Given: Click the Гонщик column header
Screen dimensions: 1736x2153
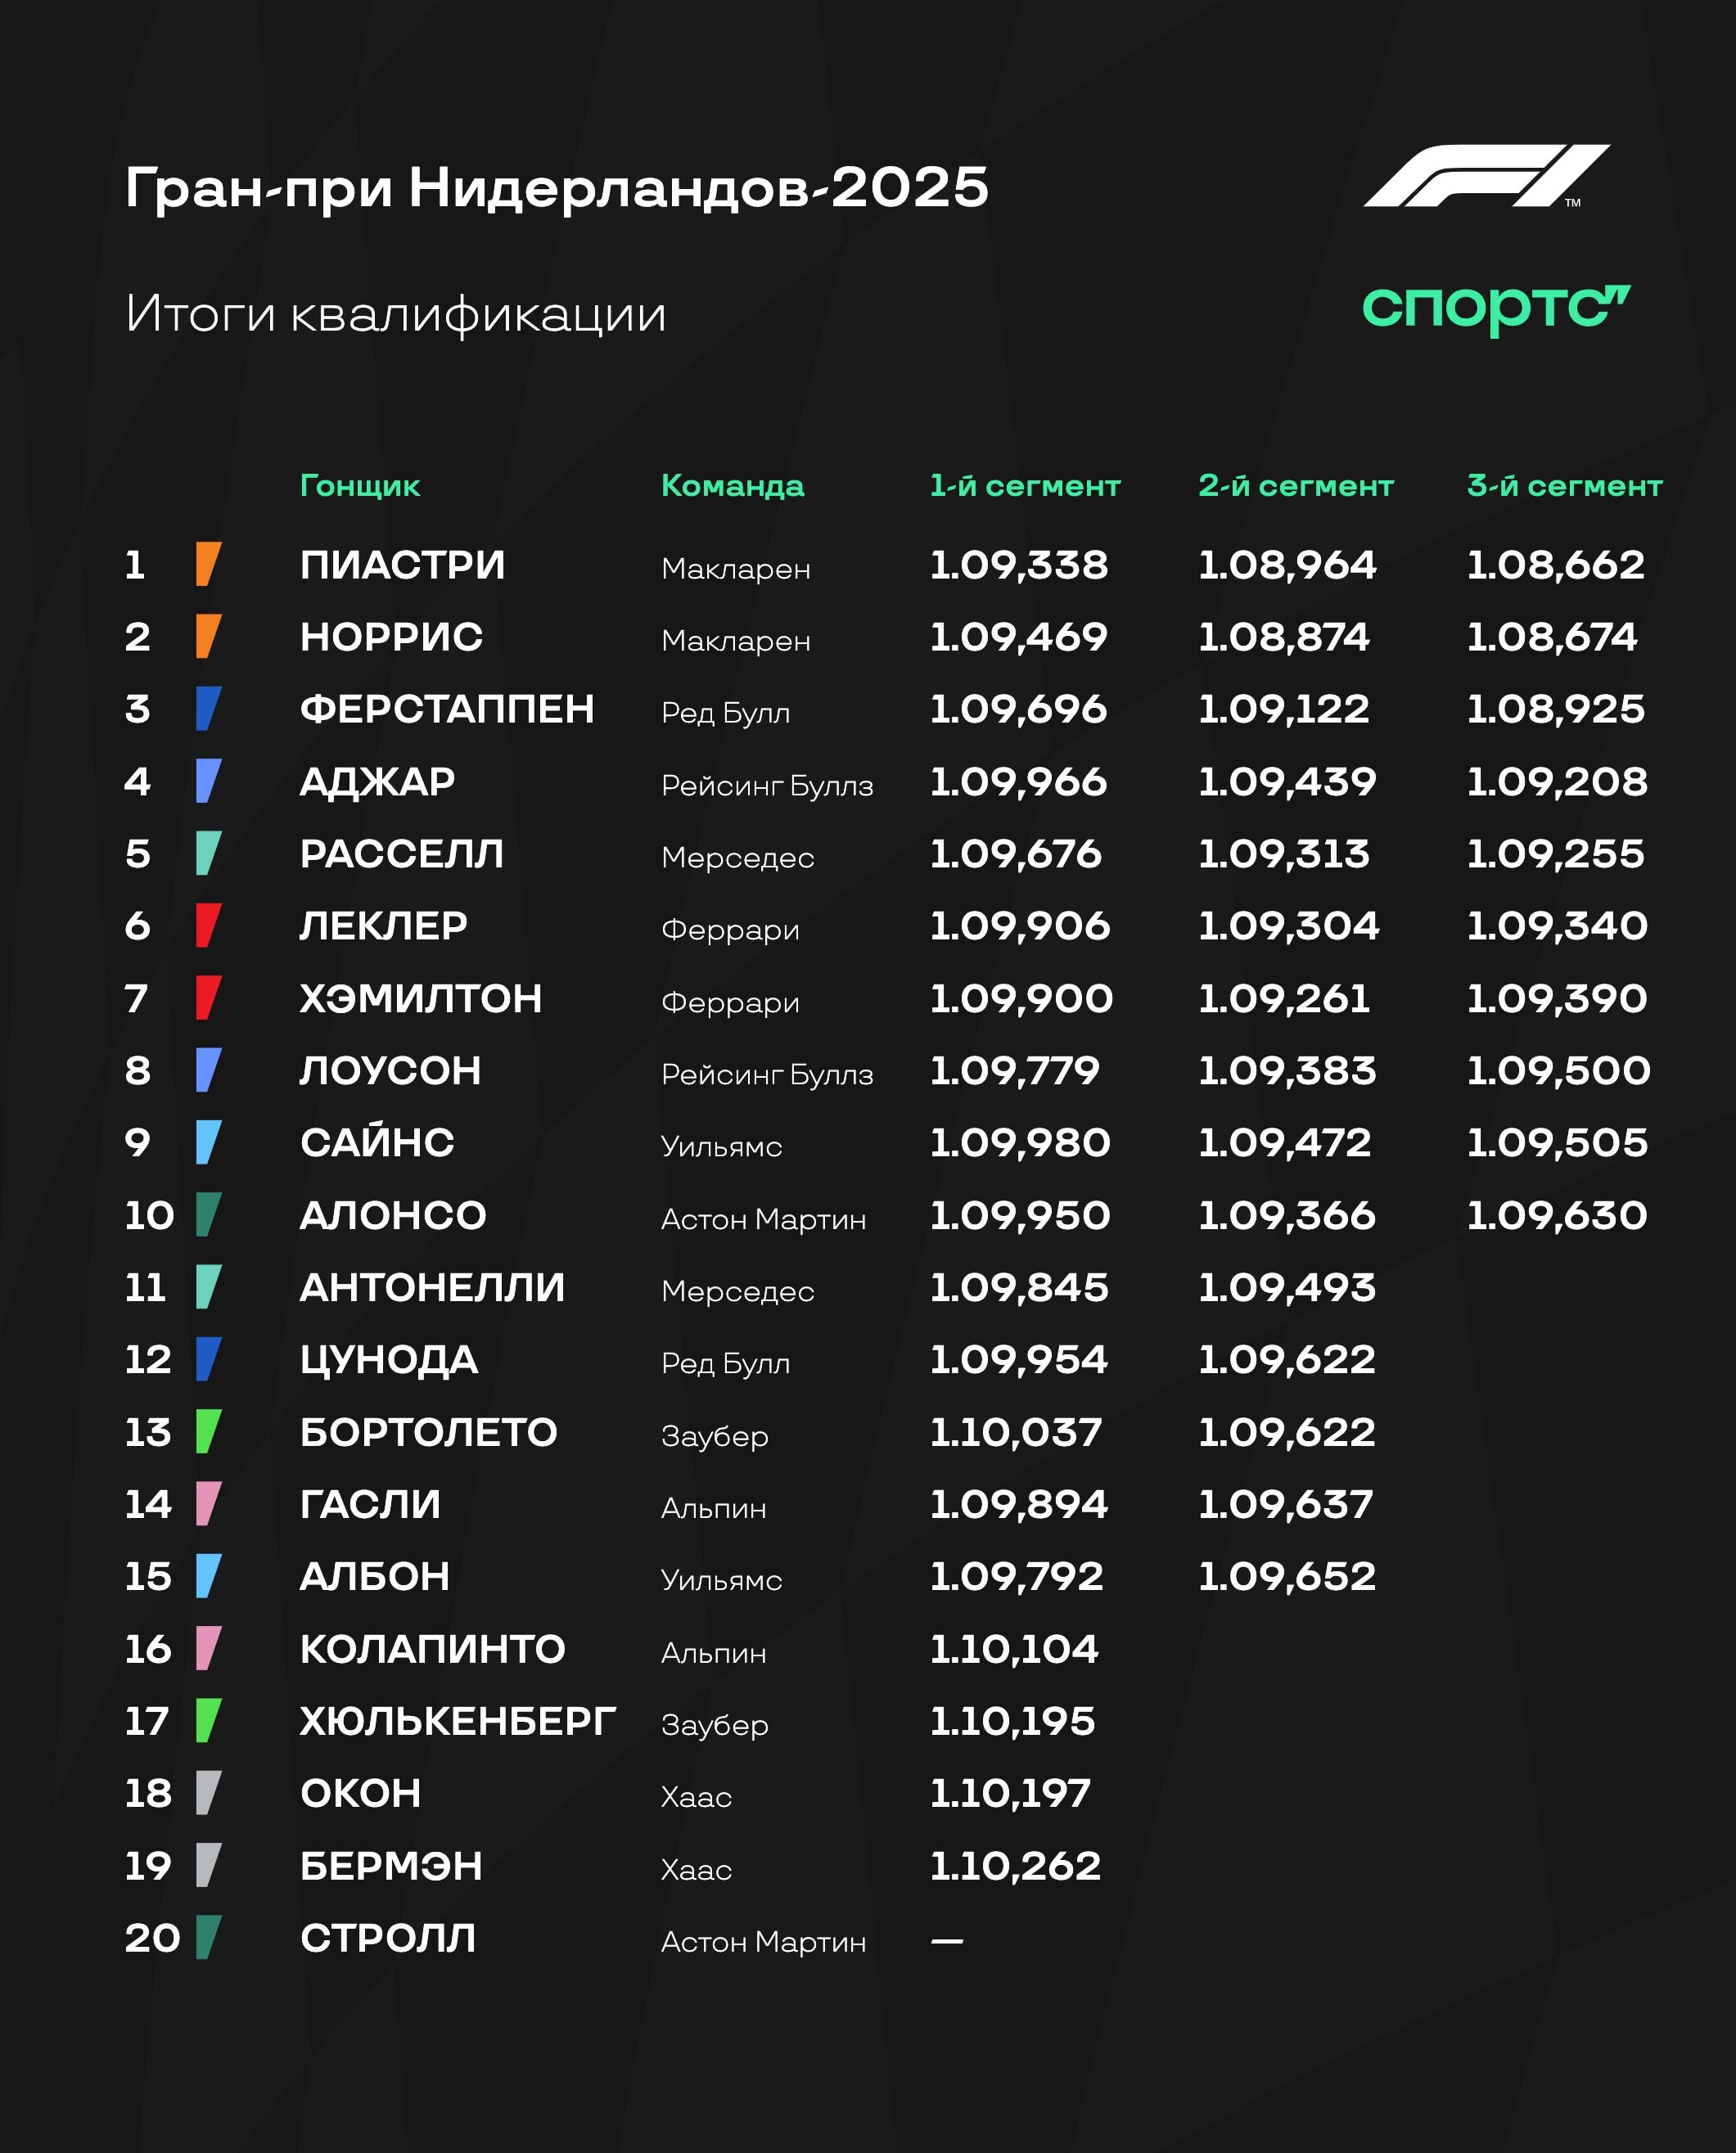Looking at the screenshot, I should (x=360, y=486).
